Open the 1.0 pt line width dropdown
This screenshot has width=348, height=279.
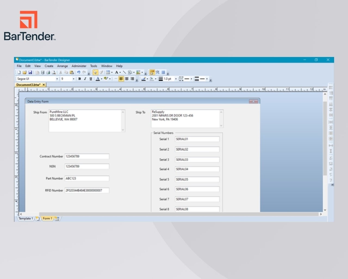[176, 79]
